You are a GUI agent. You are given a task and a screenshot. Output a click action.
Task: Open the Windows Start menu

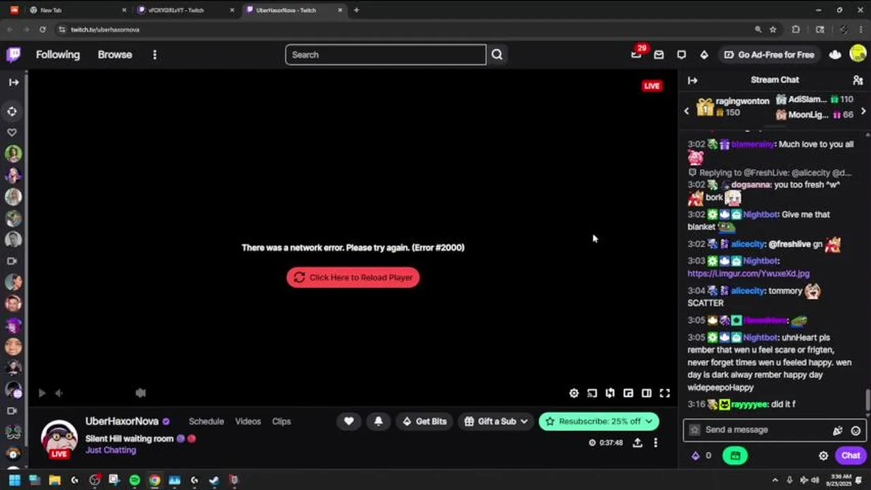click(x=14, y=480)
